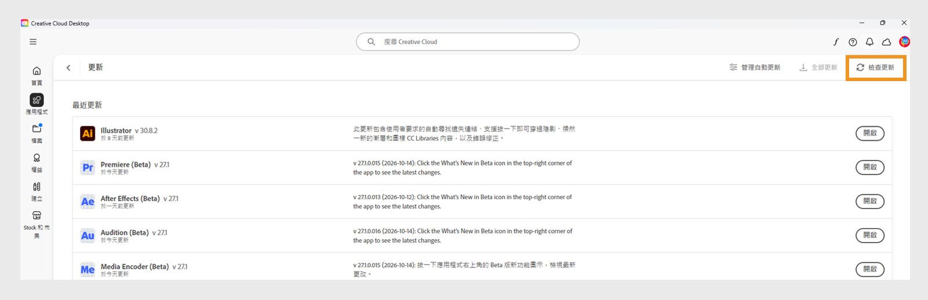The height and width of the screenshot is (300, 928).
Task: Click the Media Encoder (Beta) app icon
Action: [88, 270]
